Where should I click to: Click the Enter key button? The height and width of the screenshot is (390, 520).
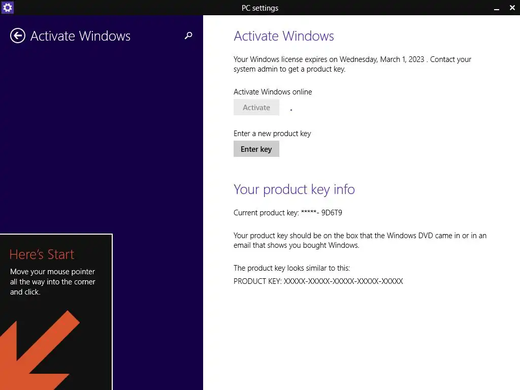point(256,149)
